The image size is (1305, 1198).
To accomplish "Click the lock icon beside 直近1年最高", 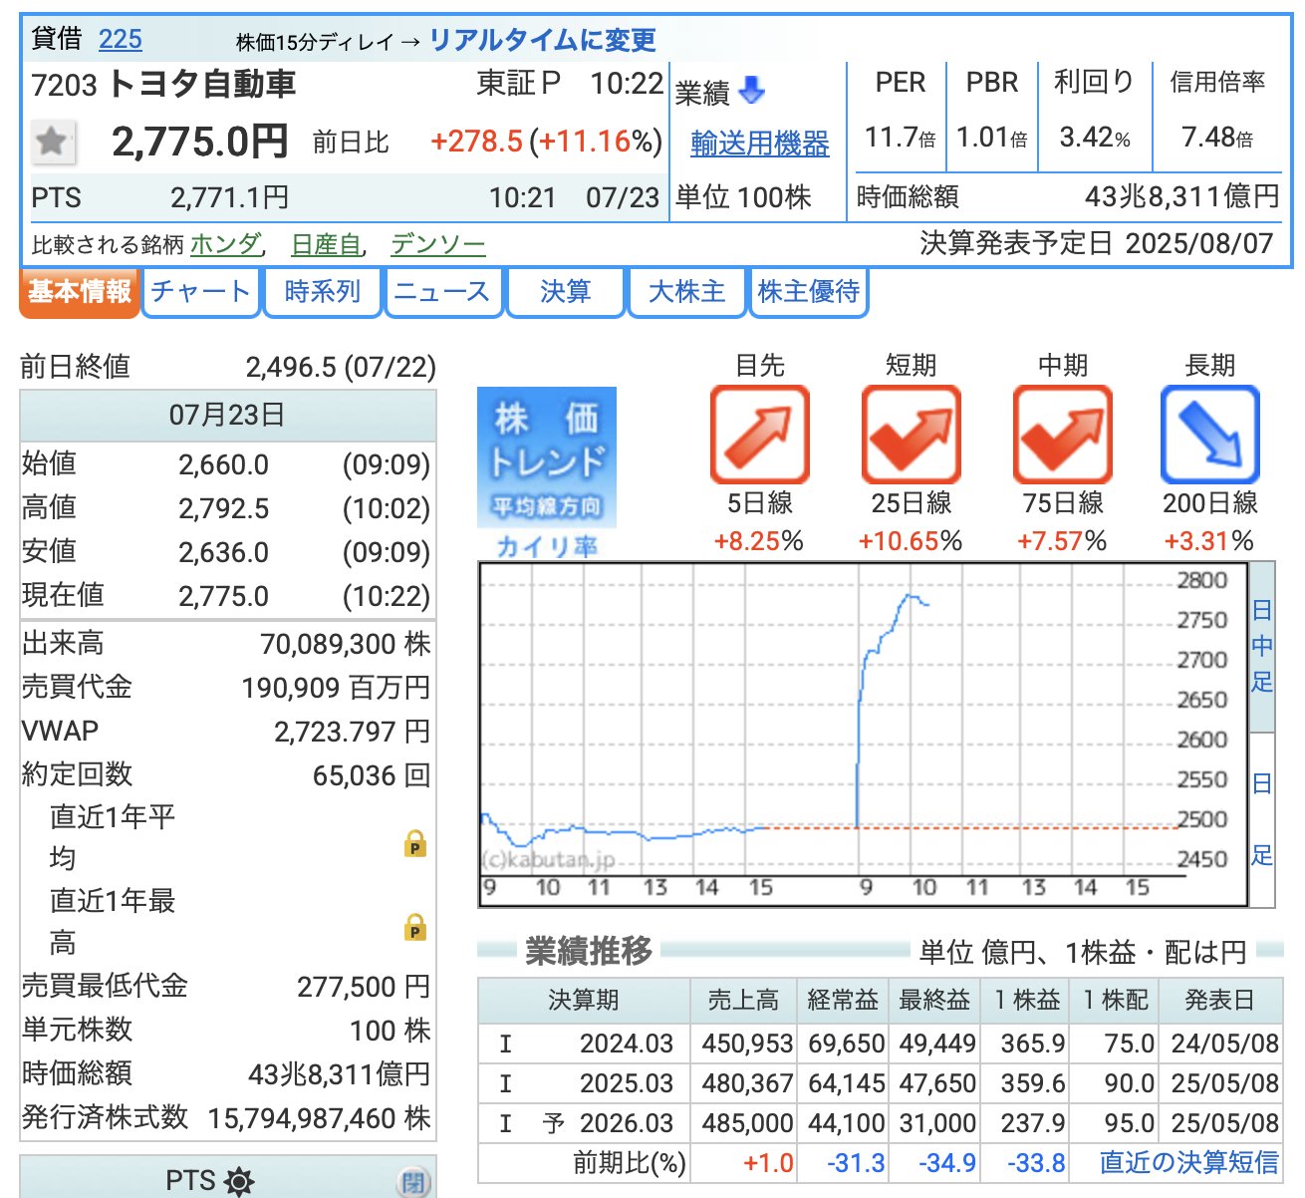I will [415, 927].
